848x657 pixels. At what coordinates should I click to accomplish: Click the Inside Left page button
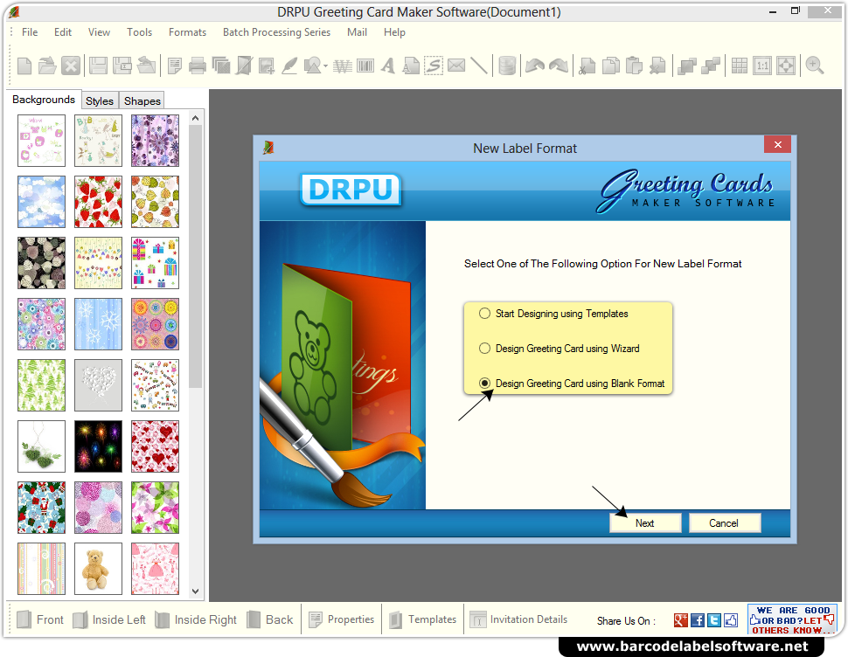point(109,619)
